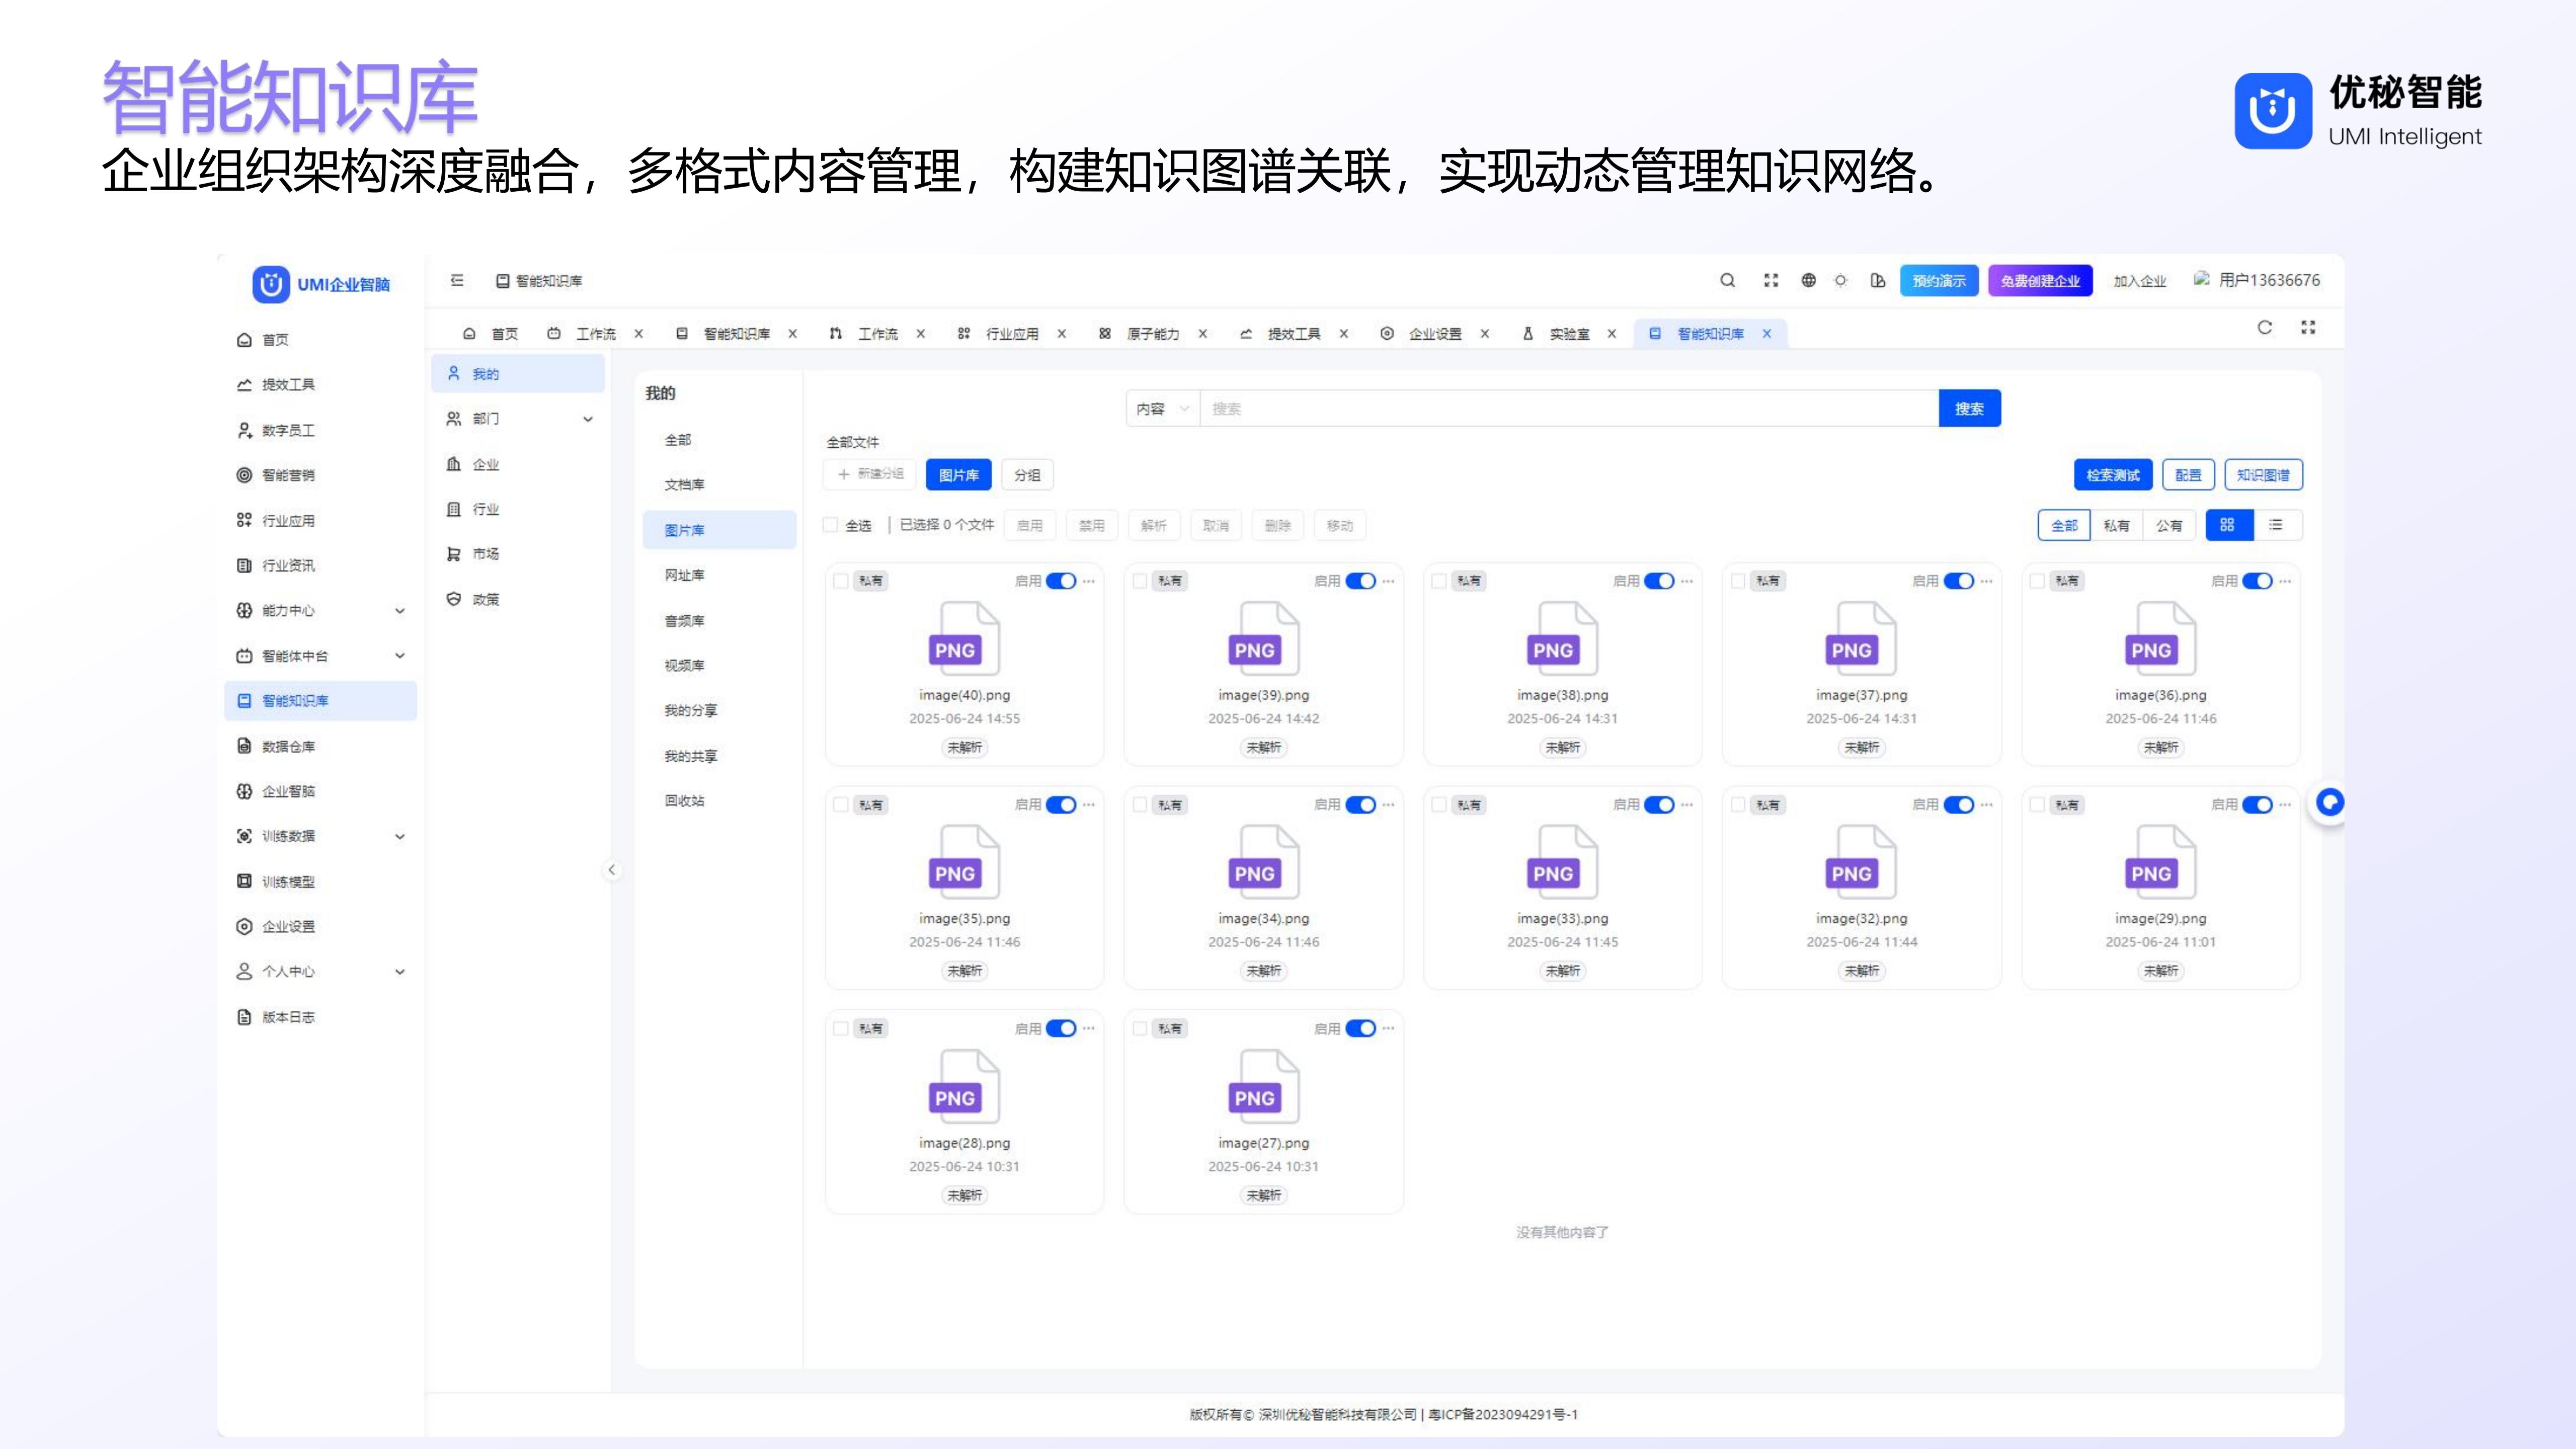Disable the toggle for image(40).png
This screenshot has width=2576, height=1449.
tap(1060, 581)
